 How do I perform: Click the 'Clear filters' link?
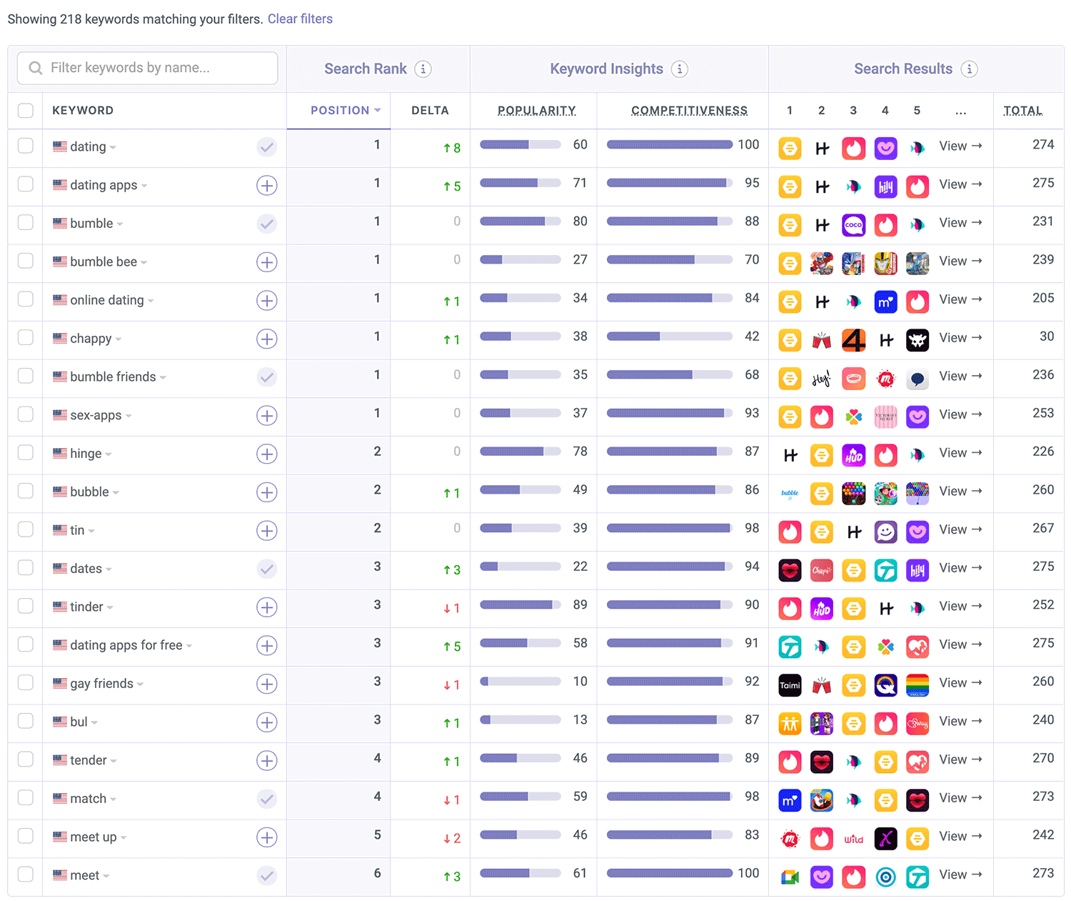300,19
